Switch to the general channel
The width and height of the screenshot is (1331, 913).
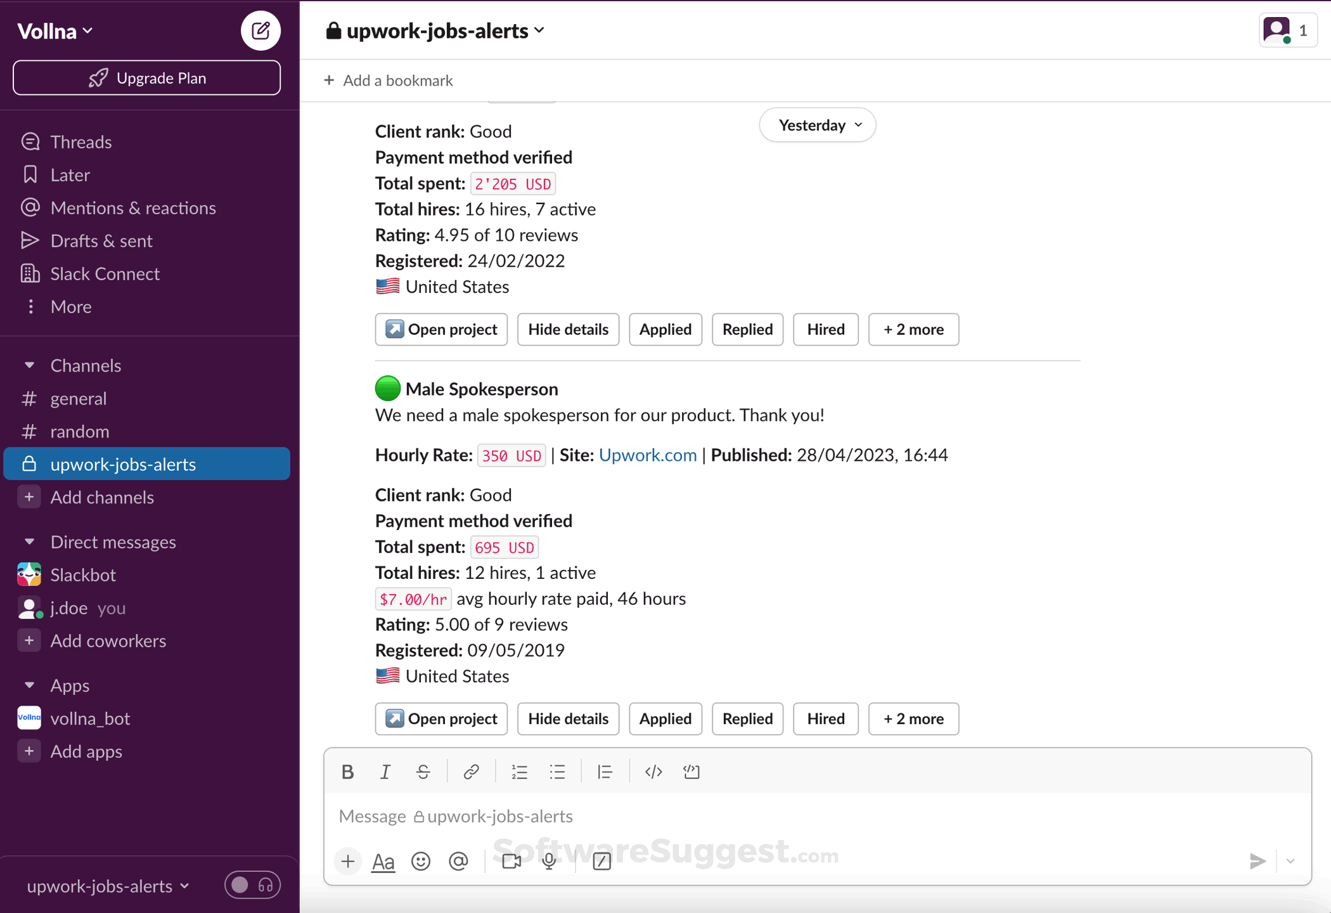pos(78,398)
